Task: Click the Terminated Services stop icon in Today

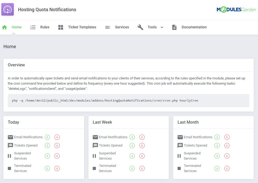Action: [x=9, y=168]
